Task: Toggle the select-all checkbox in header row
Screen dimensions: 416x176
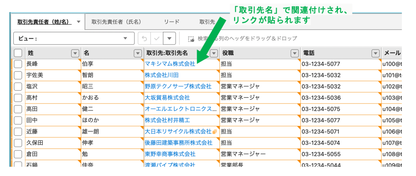Action: 18,53
